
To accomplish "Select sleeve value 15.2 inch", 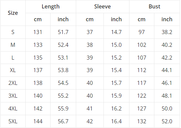I will (116, 58).
